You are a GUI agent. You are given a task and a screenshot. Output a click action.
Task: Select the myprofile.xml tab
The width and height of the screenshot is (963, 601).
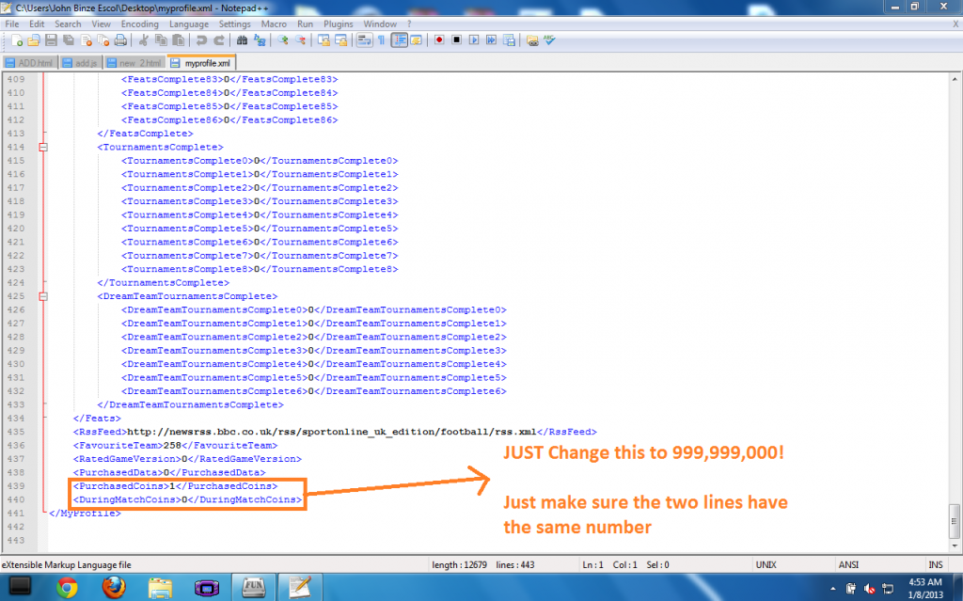click(x=201, y=63)
